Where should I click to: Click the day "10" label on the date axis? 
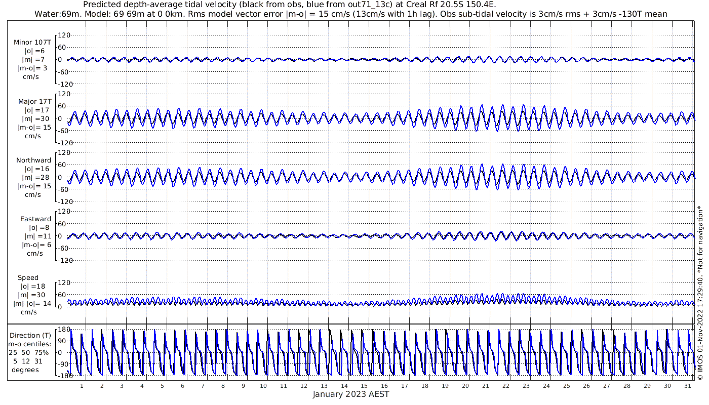click(x=263, y=386)
